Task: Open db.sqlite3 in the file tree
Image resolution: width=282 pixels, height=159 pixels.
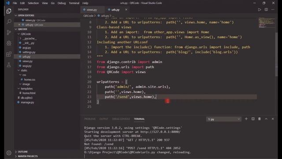Action: 47,98
